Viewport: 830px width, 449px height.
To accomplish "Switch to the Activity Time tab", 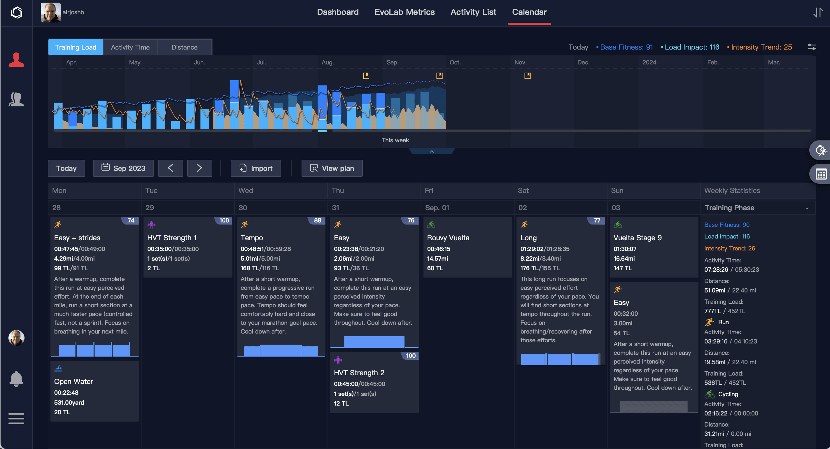I will (130, 47).
